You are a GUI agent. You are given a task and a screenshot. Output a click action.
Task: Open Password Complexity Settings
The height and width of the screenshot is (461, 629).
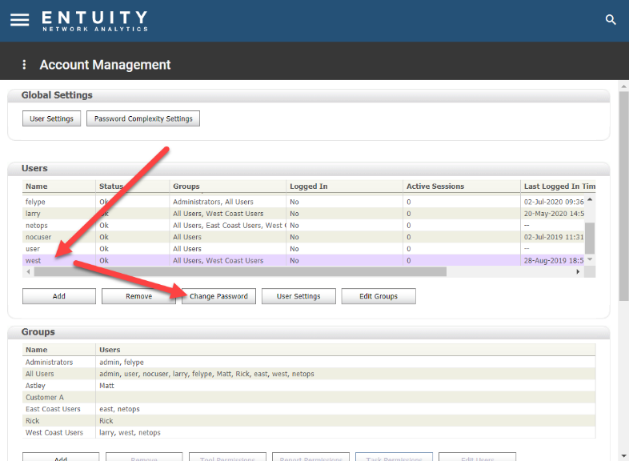(143, 118)
